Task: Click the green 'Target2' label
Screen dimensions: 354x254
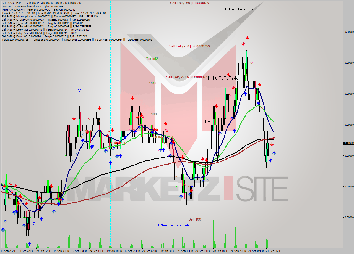Action: point(152,59)
